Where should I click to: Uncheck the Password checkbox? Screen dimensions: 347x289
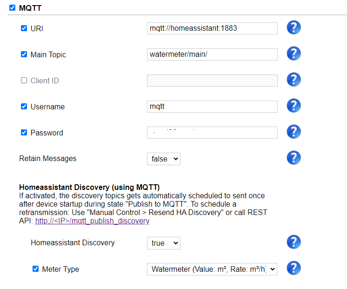(x=24, y=133)
